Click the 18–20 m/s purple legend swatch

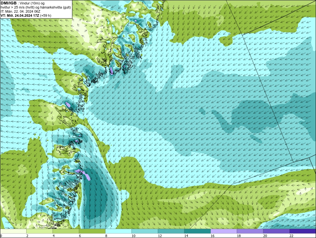[x=250, y=231]
